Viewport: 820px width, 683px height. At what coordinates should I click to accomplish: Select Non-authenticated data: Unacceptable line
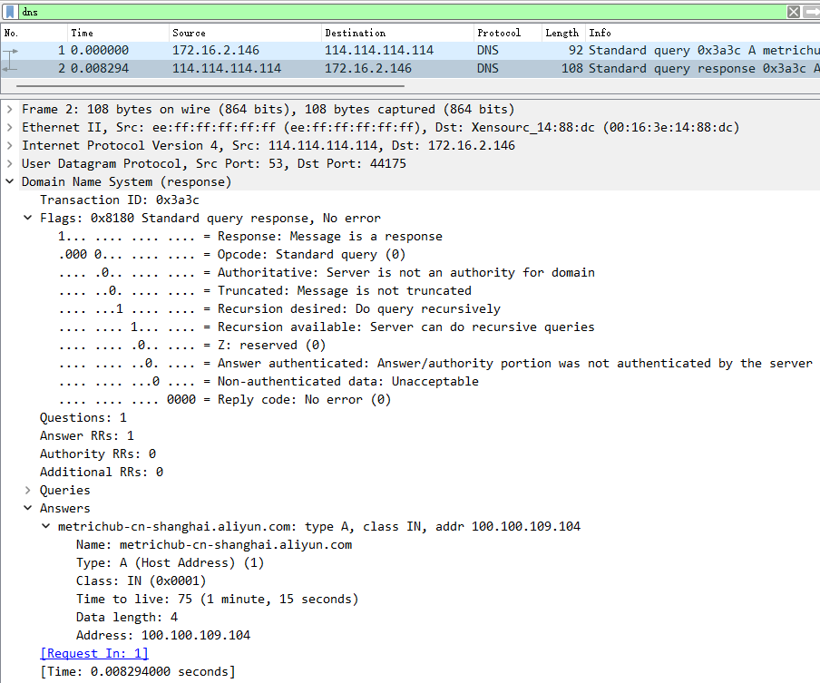[x=268, y=381]
